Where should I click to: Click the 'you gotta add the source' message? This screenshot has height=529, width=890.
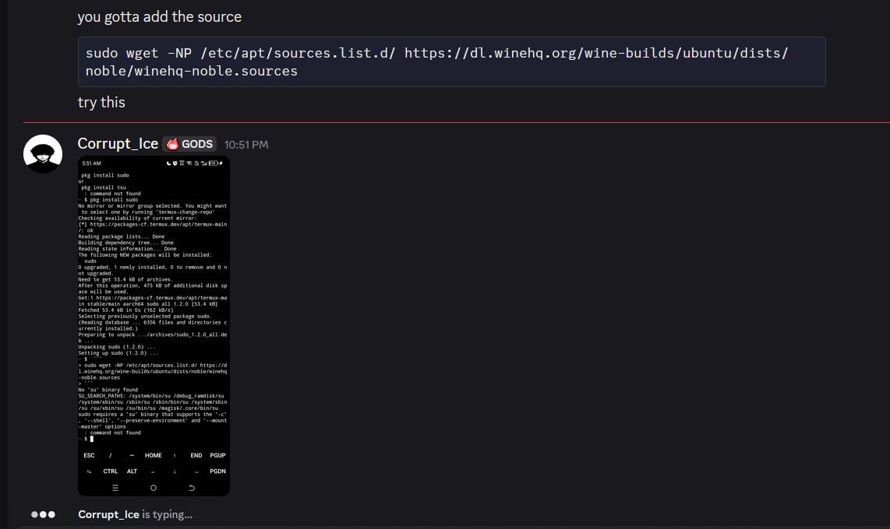coord(160,17)
